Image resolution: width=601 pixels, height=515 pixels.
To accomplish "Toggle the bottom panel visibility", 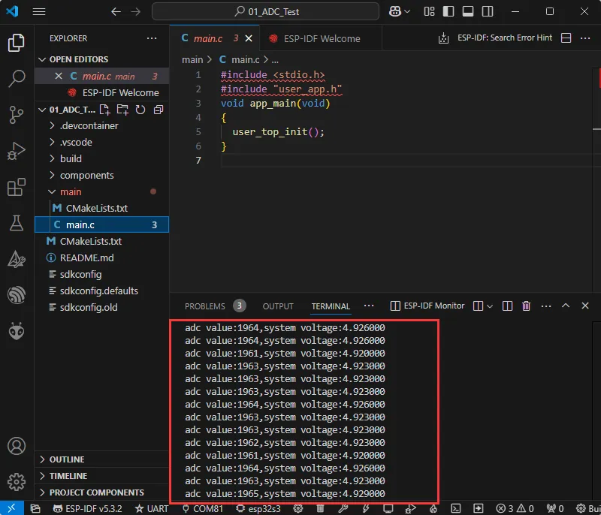I will point(467,12).
